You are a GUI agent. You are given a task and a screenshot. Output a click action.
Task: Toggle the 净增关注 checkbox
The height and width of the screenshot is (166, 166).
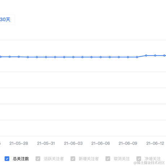coord(139,159)
